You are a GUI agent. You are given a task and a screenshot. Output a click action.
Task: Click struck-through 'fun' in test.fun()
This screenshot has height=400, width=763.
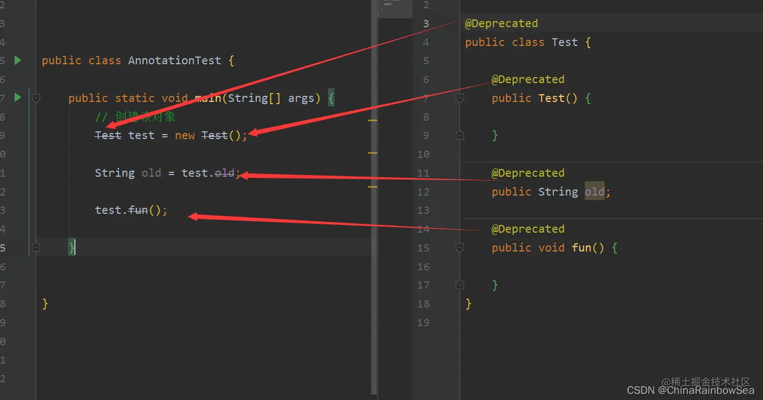(138, 210)
